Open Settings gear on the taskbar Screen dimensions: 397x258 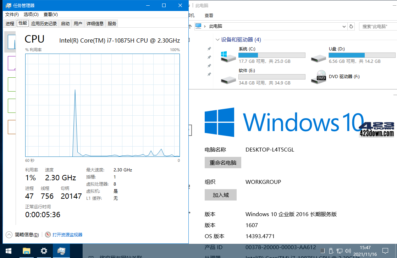point(44,251)
